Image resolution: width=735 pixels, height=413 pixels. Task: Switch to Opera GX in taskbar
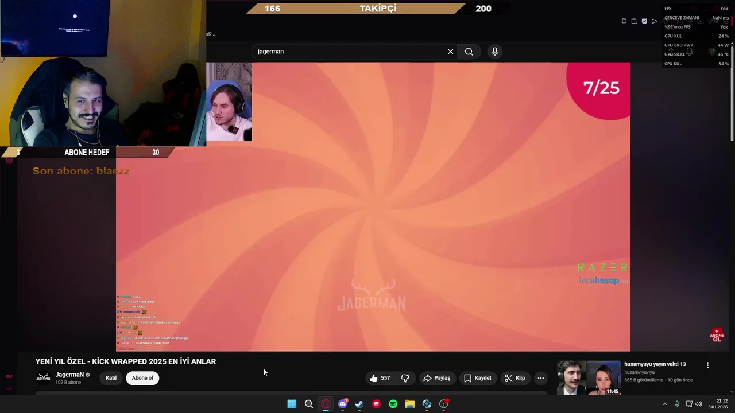click(x=326, y=404)
